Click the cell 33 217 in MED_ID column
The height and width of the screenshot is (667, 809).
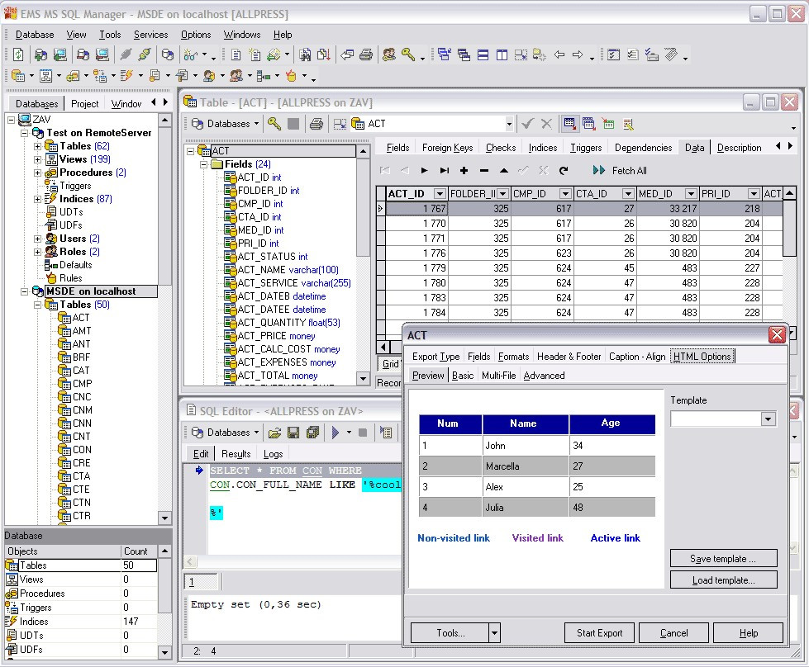click(667, 209)
